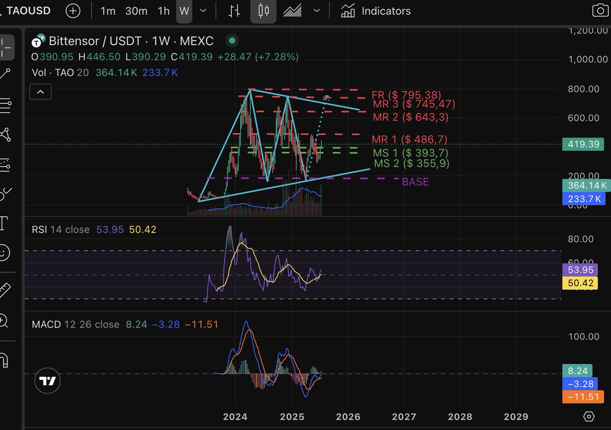The image size is (611, 430).
Task: Select the Vol · TAO 20 legend
Action: coord(60,73)
